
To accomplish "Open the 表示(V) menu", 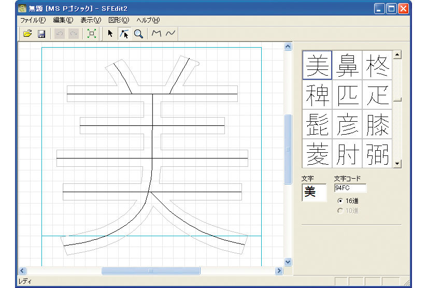I will click(x=91, y=20).
